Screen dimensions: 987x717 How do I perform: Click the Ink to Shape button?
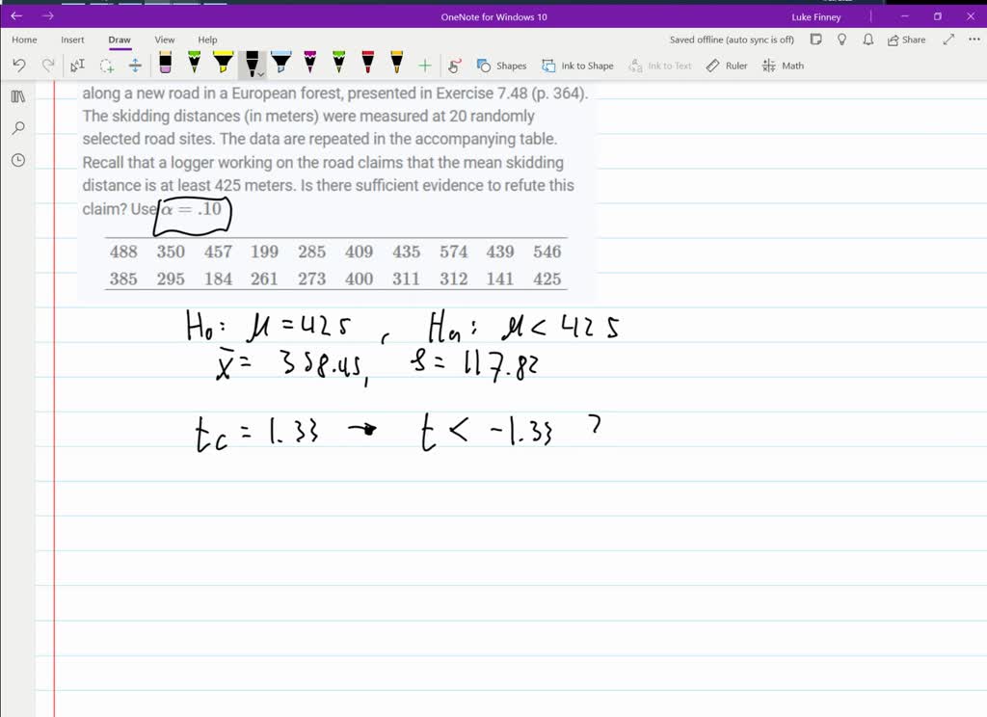tap(577, 66)
